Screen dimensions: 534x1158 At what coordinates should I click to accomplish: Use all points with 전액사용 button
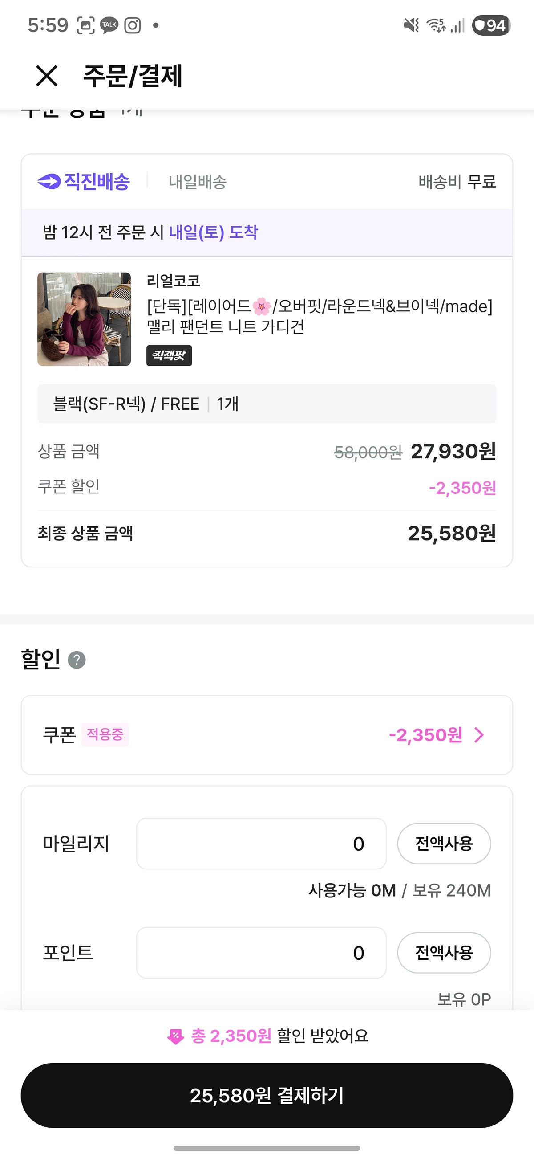click(444, 953)
